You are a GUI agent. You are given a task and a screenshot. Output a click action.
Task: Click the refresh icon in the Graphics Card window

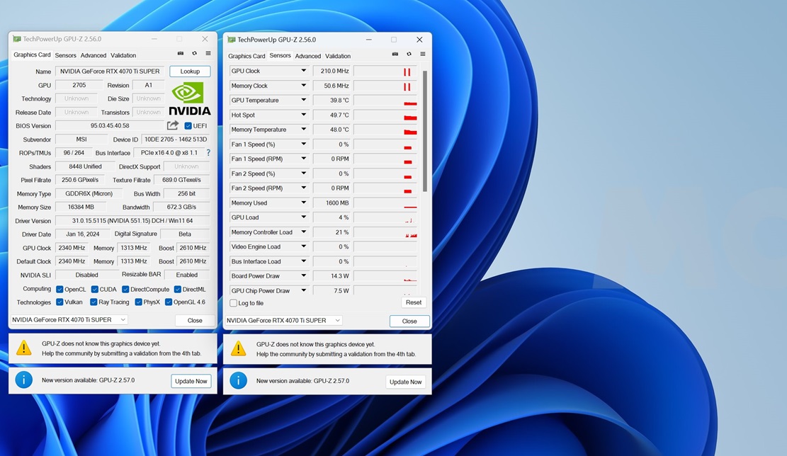tap(194, 54)
